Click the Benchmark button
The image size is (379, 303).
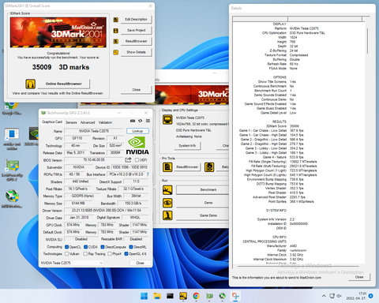pos(203,189)
